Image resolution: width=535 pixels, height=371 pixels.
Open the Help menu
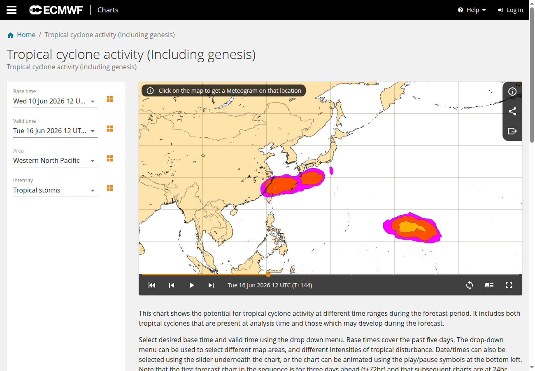[472, 10]
